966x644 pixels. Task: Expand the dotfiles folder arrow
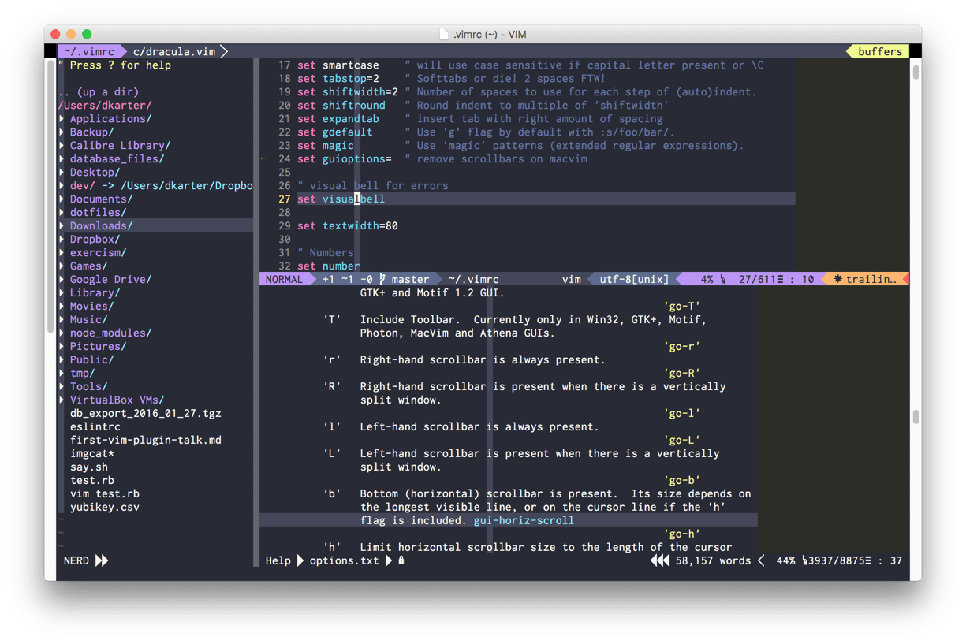tap(62, 213)
